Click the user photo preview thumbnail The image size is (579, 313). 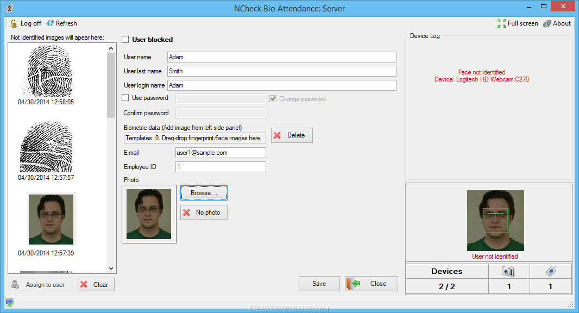pos(149,214)
